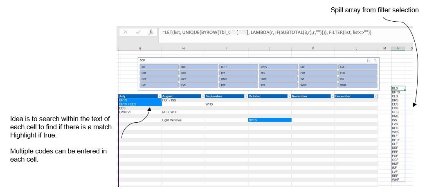This screenshot has height=189, width=427.
Task: Toggle the BLF slicer button
Action: 159,67
